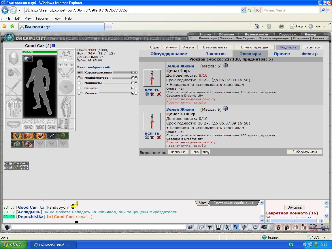Open the address bar history dropdown

coord(243,10)
